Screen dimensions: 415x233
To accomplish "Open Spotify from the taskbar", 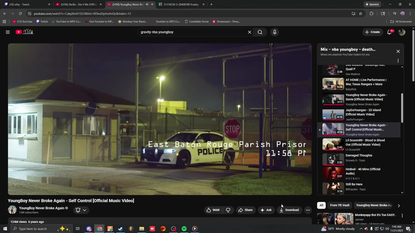I will pyautogui.click(x=184, y=229).
